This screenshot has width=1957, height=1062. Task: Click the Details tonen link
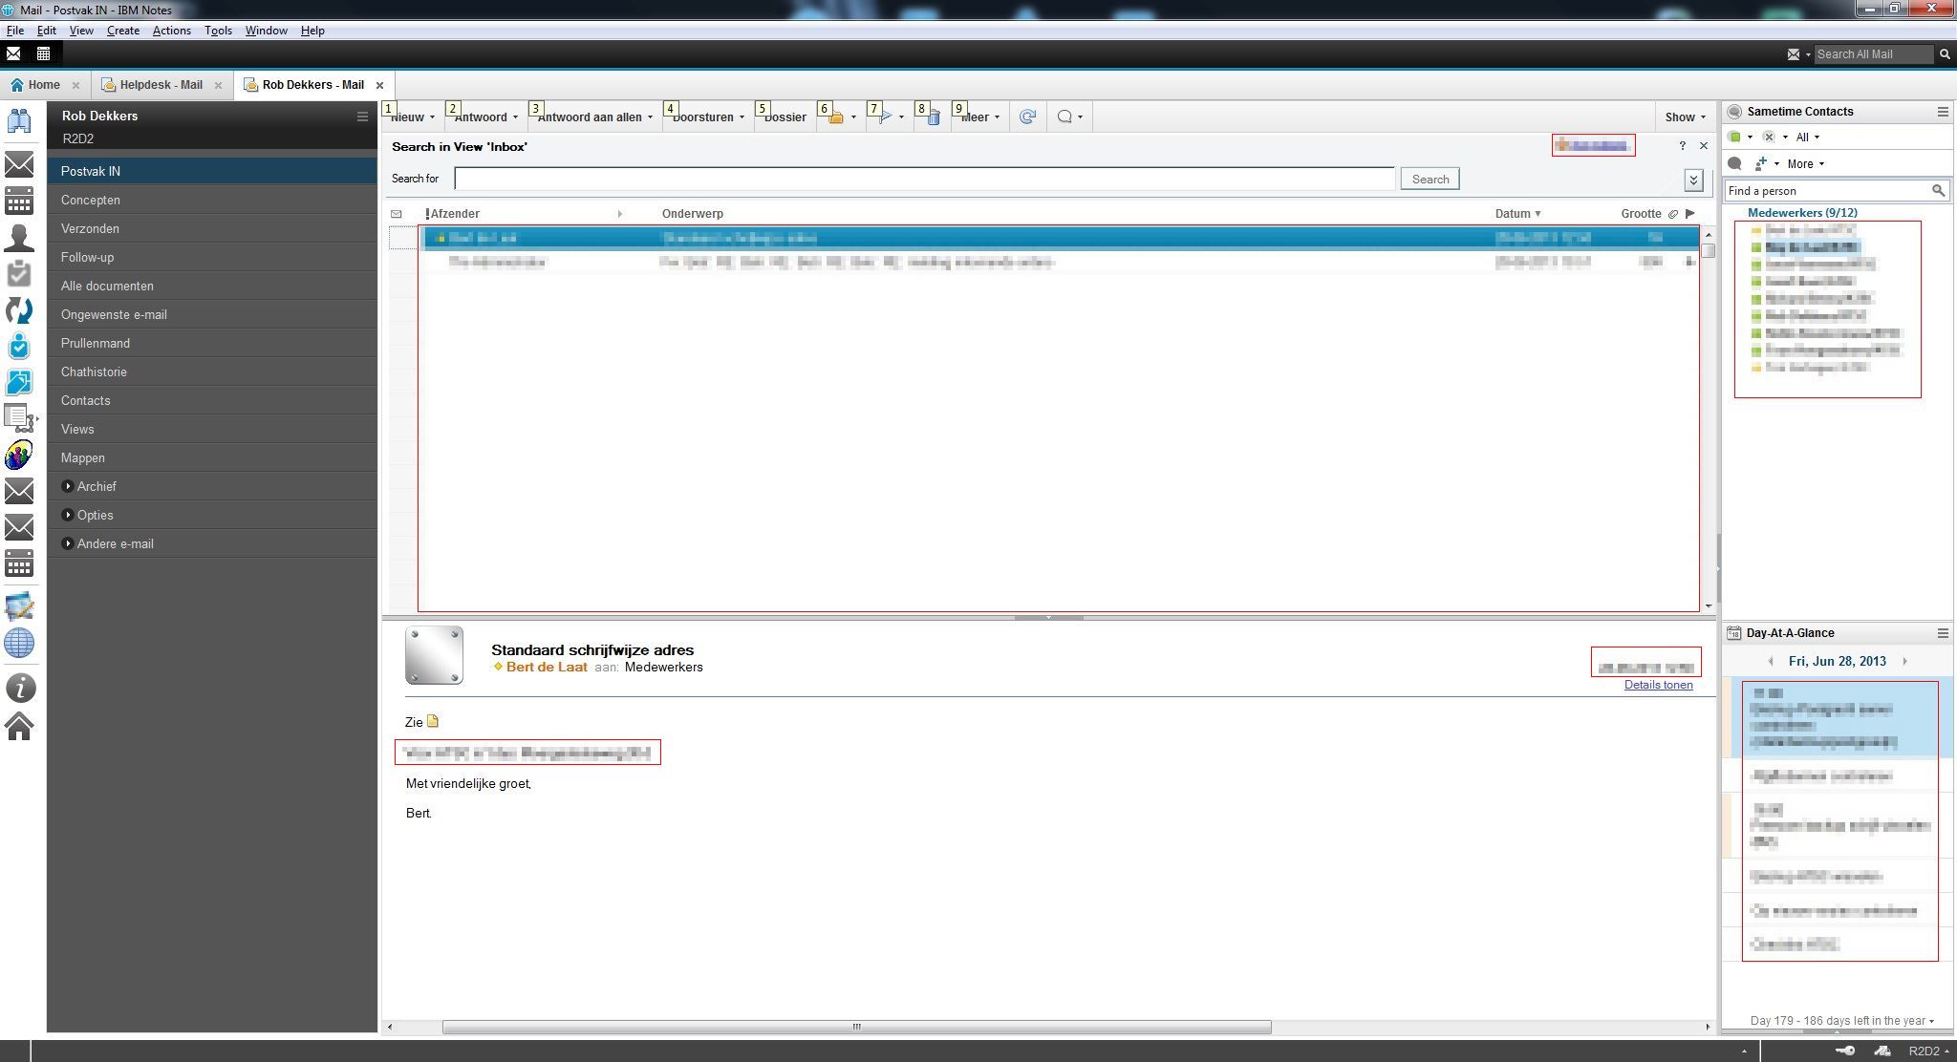[1658, 685]
